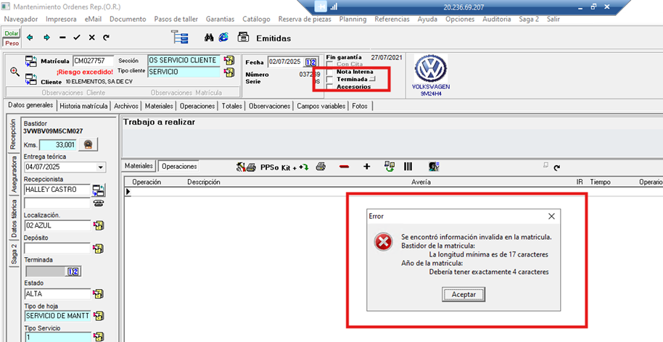Click the binoculars search icon

point(210,37)
